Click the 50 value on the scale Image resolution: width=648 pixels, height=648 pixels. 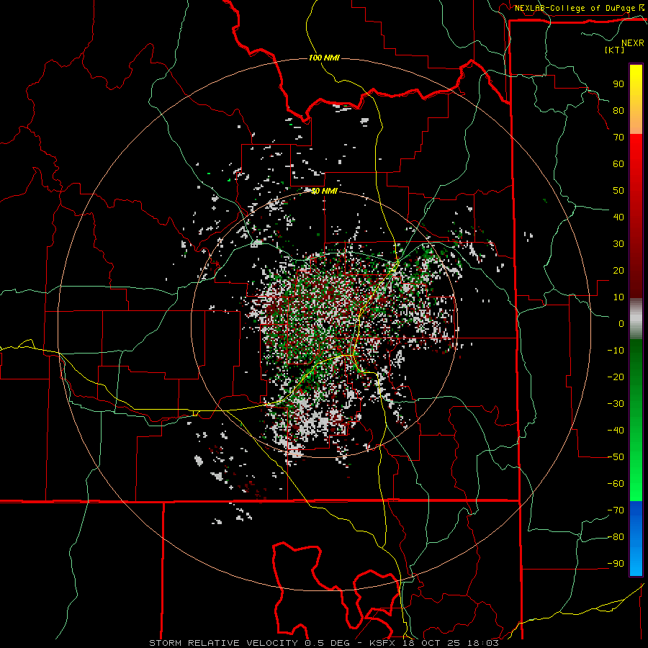[618, 191]
